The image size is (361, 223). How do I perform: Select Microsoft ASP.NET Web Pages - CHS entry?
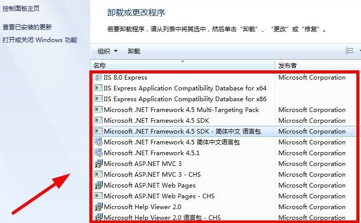click(159, 196)
